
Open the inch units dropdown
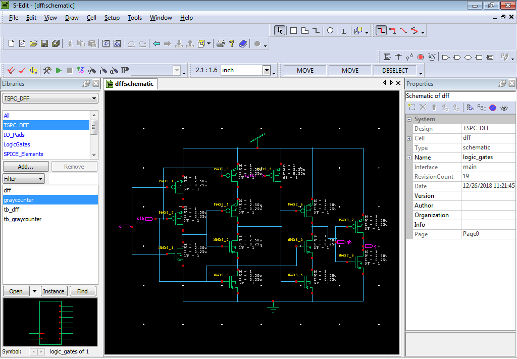click(267, 70)
